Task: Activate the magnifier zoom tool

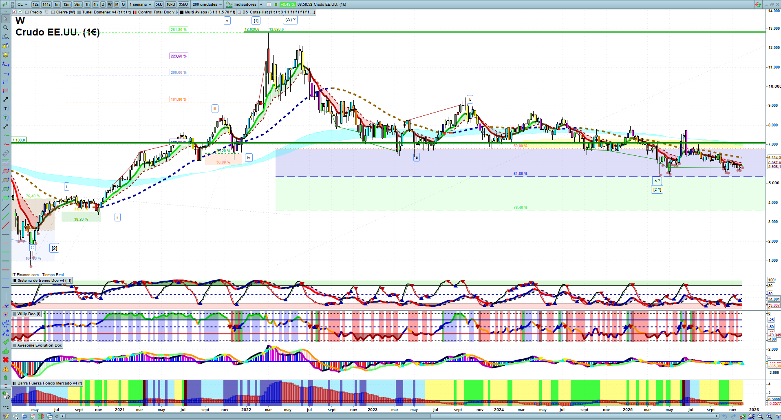Action: click(x=6, y=28)
